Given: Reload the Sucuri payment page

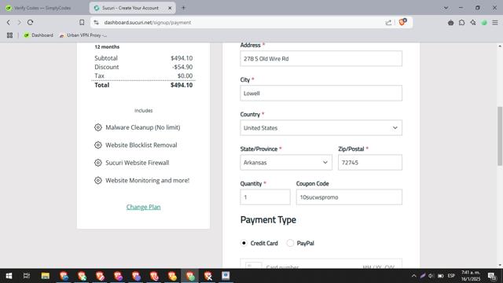Looking at the screenshot, I should [30, 23].
